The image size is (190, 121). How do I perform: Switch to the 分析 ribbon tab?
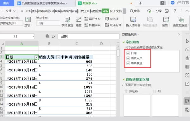pos(105,11)
